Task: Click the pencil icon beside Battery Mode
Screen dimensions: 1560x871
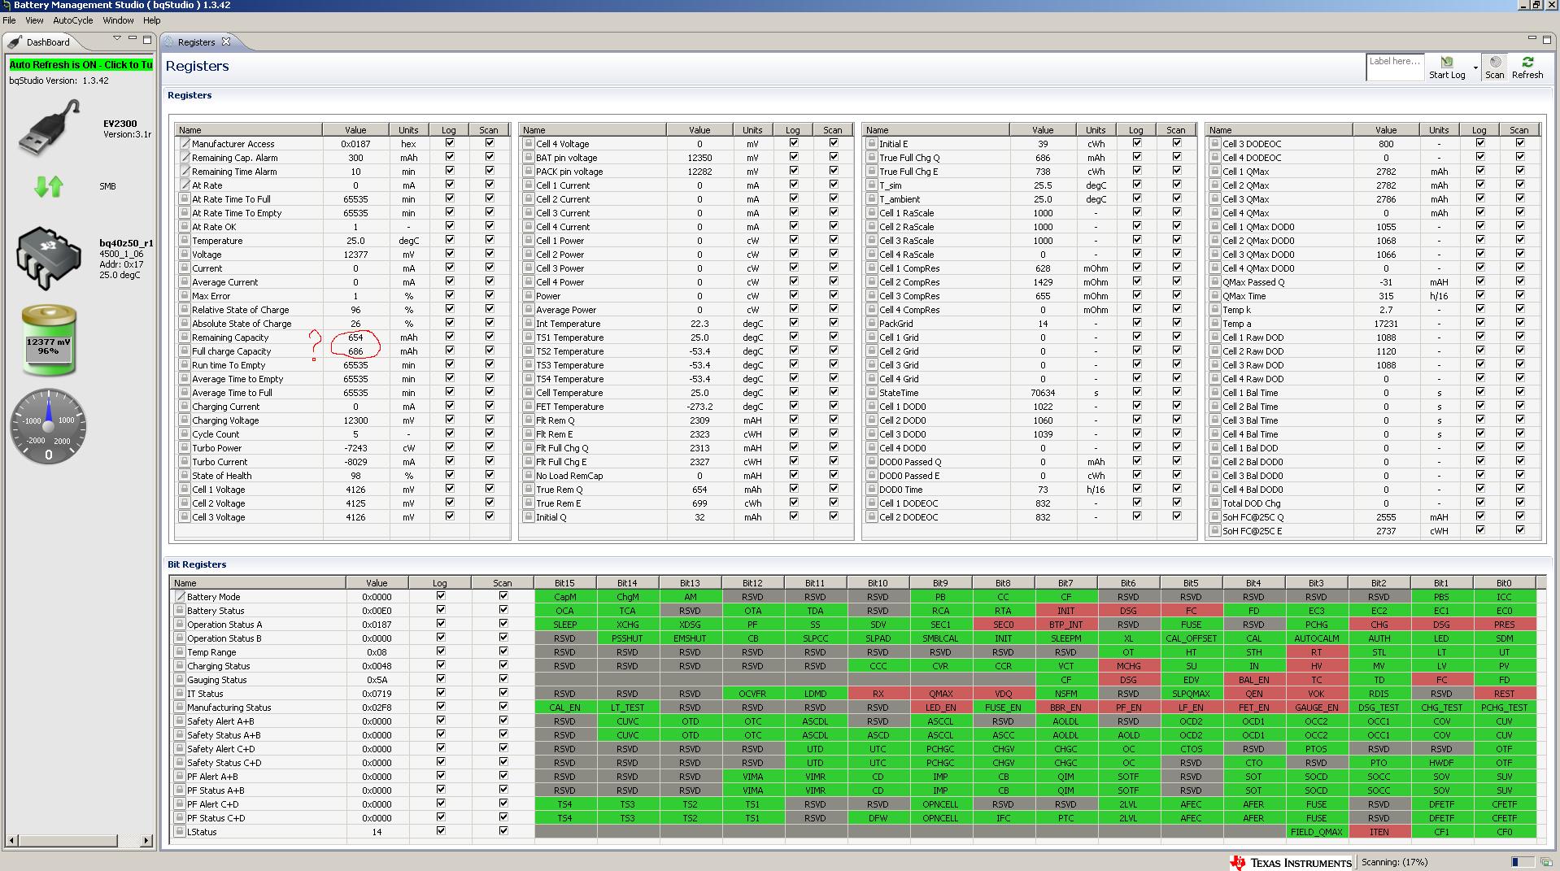Action: click(180, 596)
